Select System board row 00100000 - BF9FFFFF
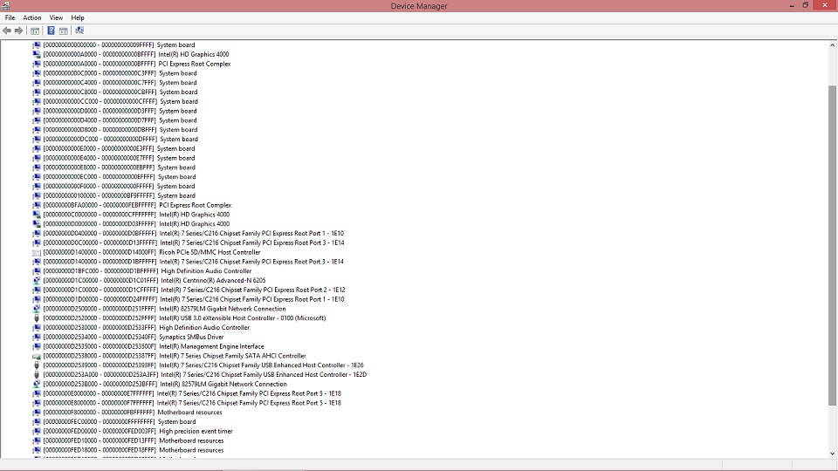 [x=120, y=195]
